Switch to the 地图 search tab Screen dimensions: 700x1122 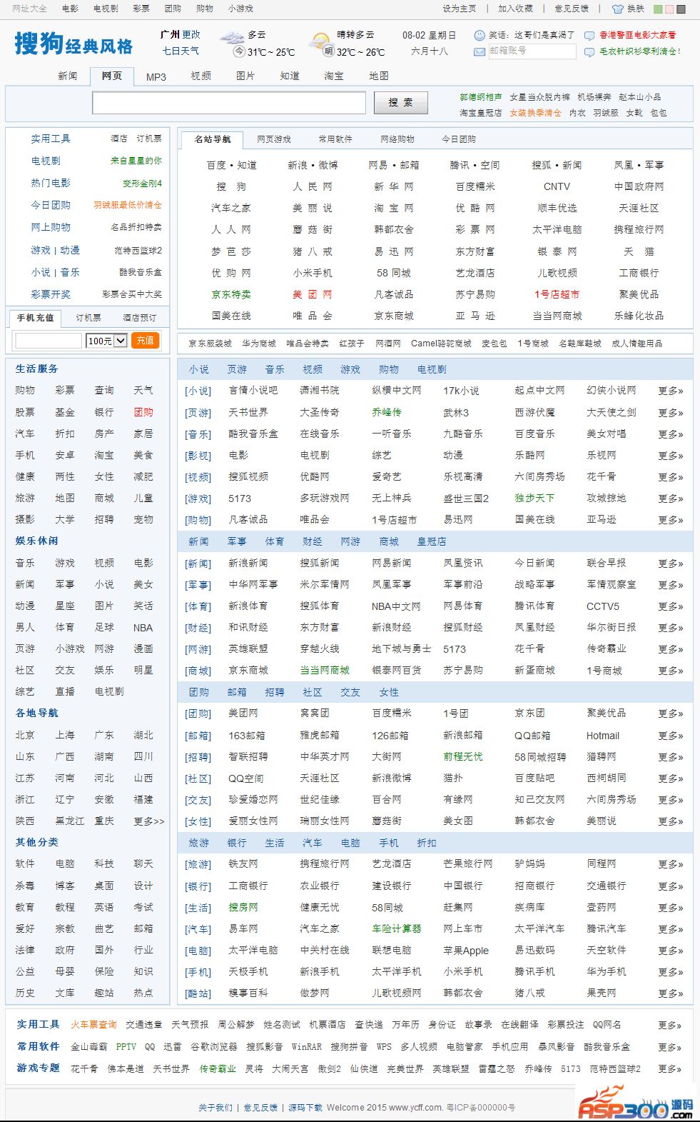pyautogui.click(x=379, y=76)
